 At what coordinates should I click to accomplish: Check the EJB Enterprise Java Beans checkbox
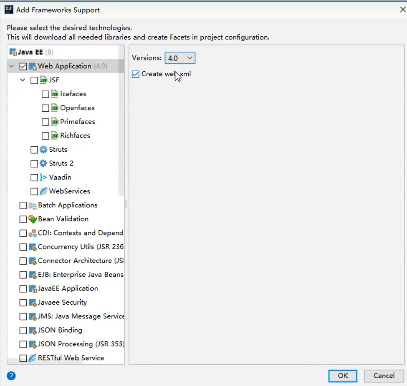[23, 275]
